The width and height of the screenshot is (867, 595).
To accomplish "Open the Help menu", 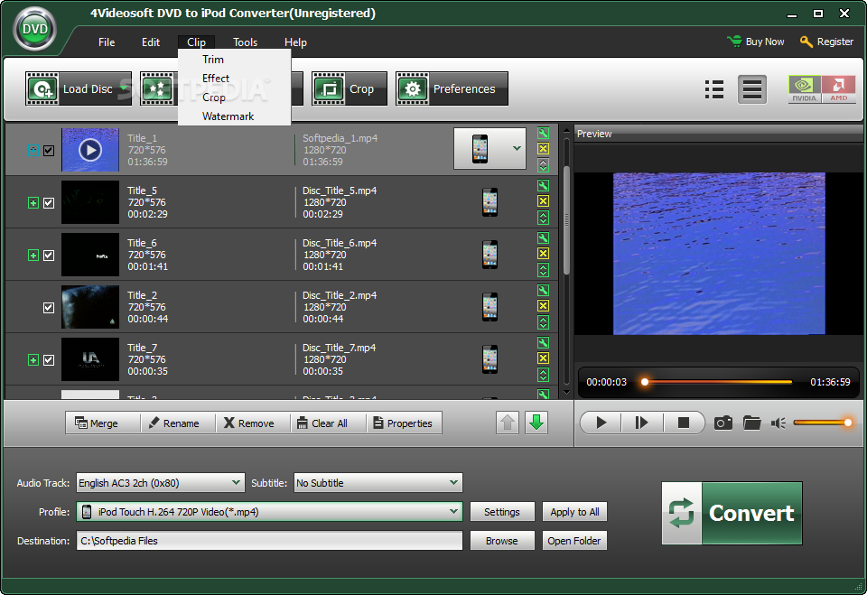I will pos(295,42).
